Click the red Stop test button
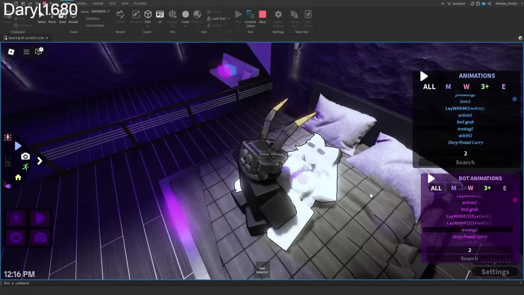524x295 pixels. click(262, 15)
